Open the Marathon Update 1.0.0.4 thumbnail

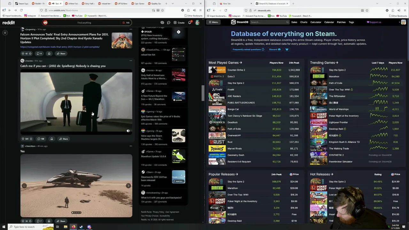pyautogui.click(x=178, y=157)
